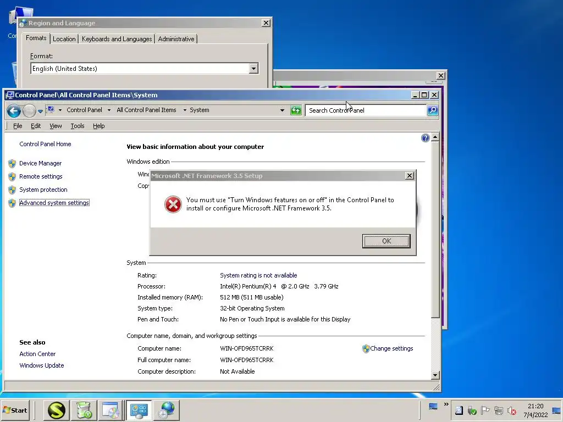The width and height of the screenshot is (563, 422).
Task: Open the File menu
Action: pos(18,126)
